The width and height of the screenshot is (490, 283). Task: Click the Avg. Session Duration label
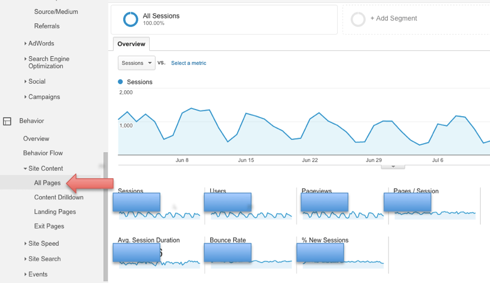pos(149,240)
